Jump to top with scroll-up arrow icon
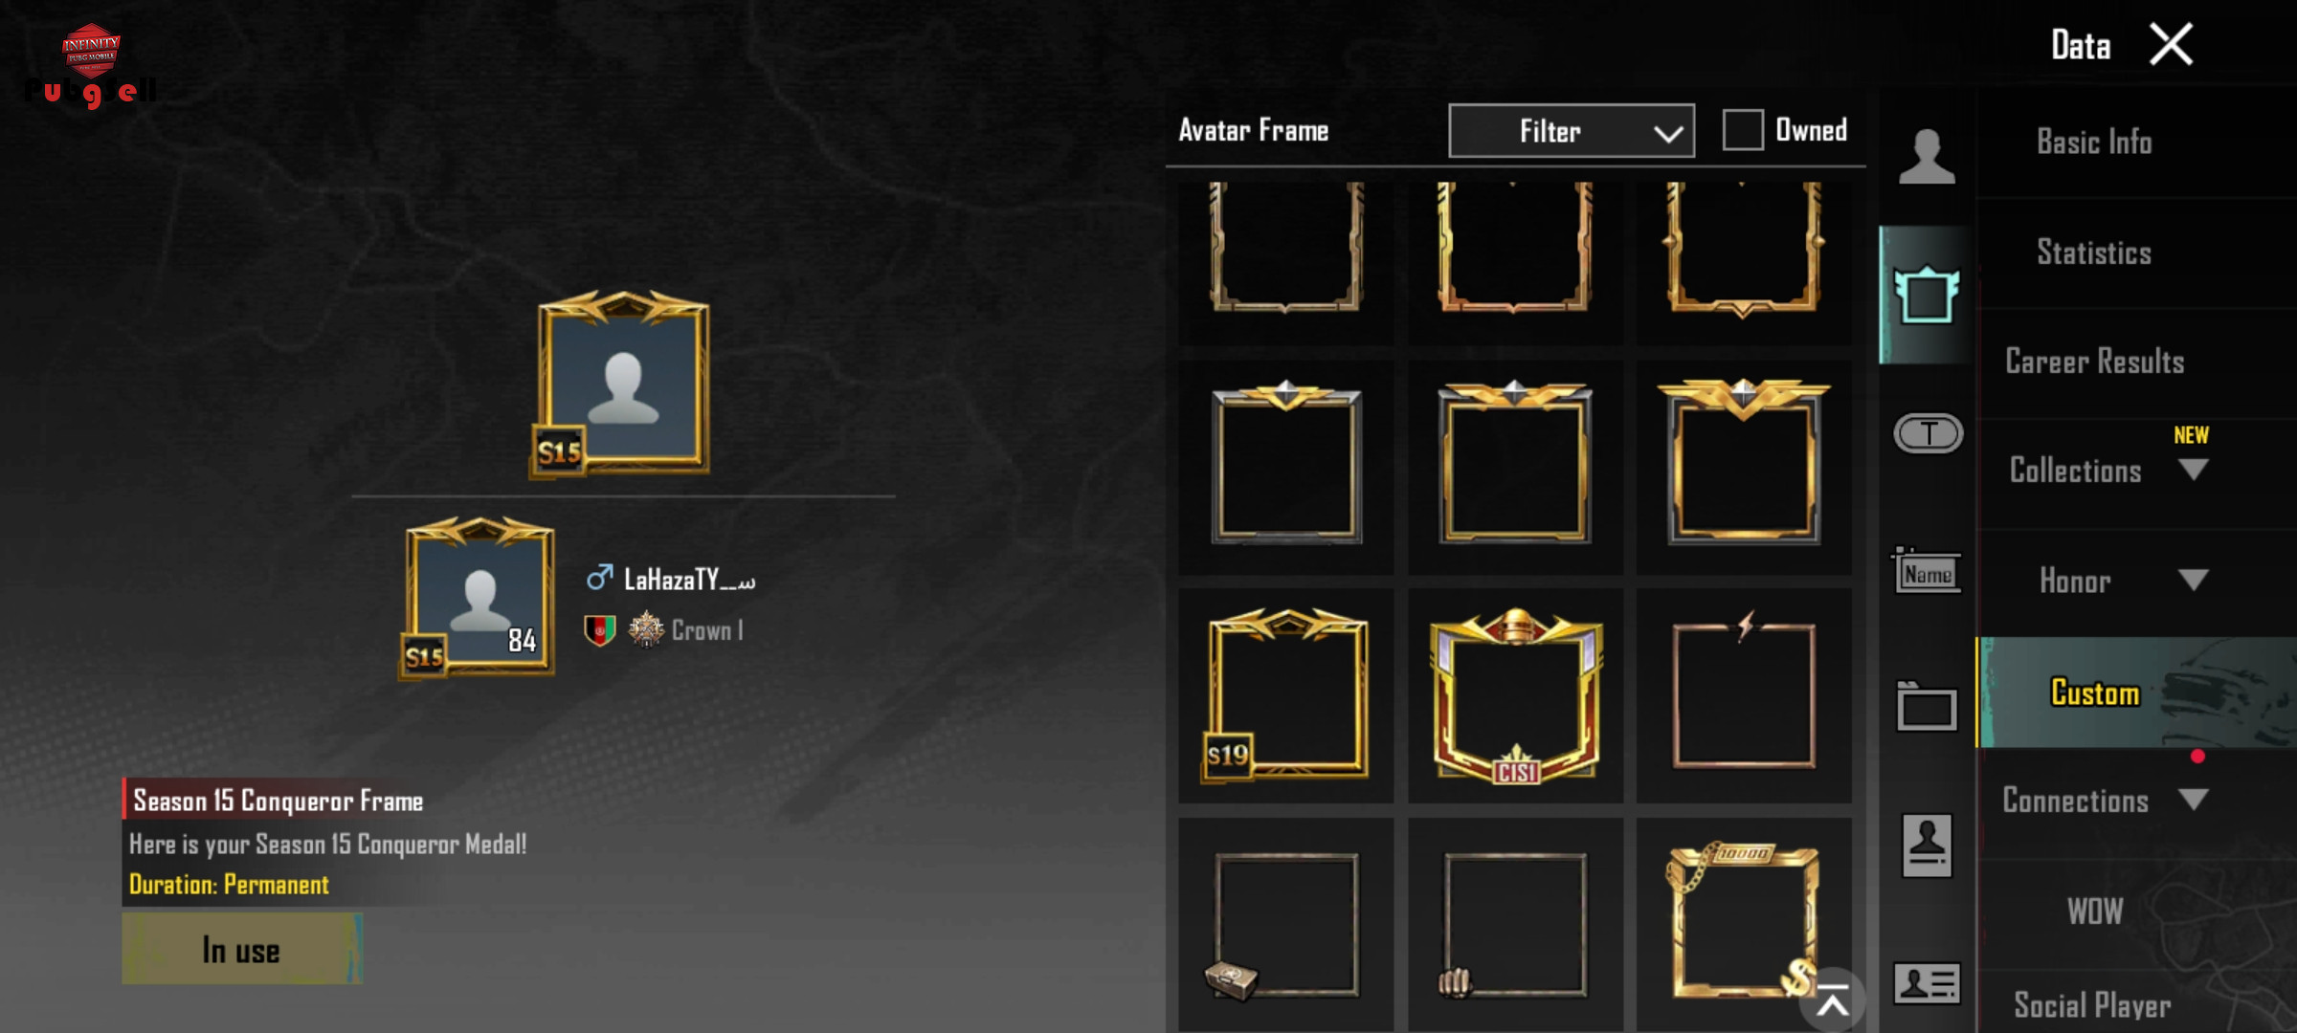The height and width of the screenshot is (1033, 2297). pos(1832,1001)
